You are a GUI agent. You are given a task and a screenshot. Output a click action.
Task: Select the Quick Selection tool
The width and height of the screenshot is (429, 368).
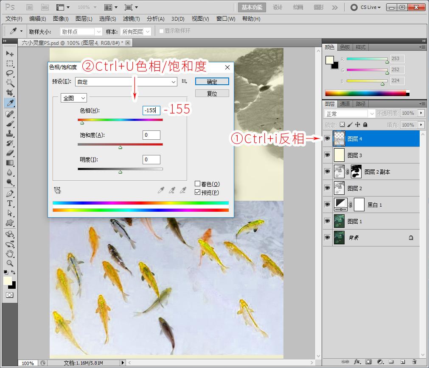coord(10,83)
